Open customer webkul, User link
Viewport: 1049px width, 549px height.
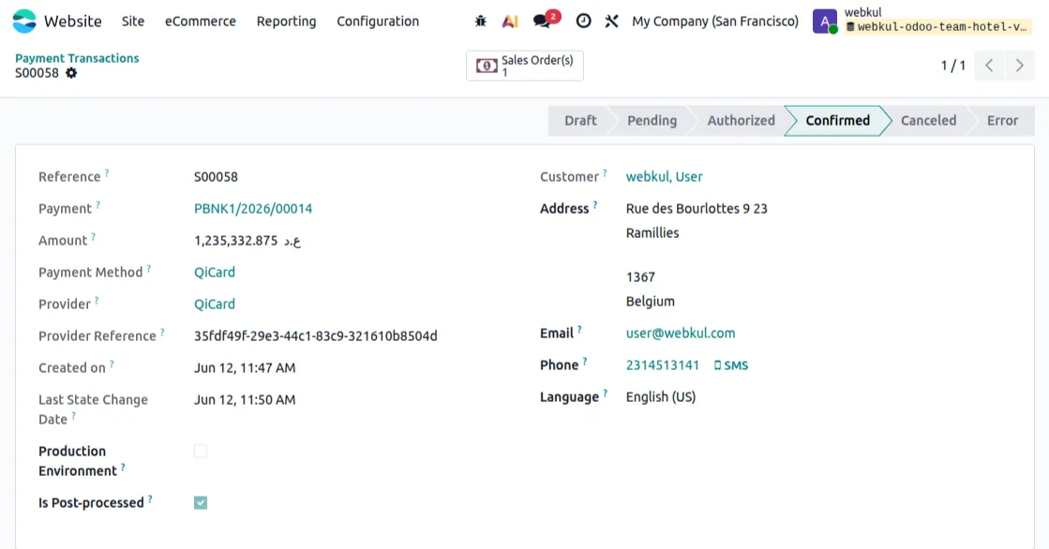(x=664, y=176)
